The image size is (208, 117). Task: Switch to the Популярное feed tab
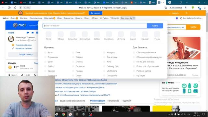point(113,101)
